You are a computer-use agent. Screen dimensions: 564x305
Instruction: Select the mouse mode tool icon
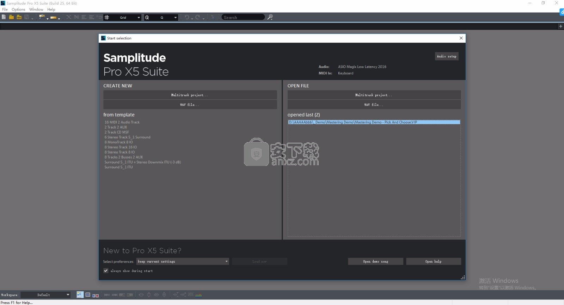42,17
